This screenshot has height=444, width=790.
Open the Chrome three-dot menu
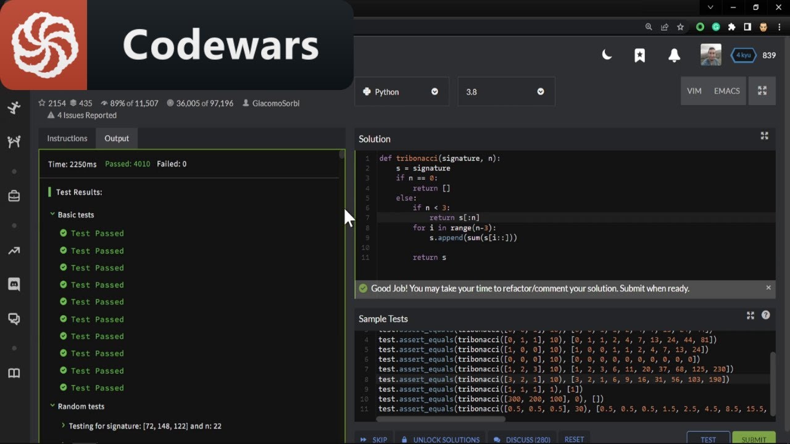click(x=780, y=27)
